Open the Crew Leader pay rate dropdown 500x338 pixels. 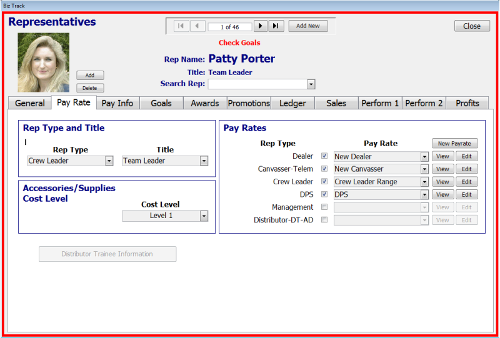pos(424,182)
